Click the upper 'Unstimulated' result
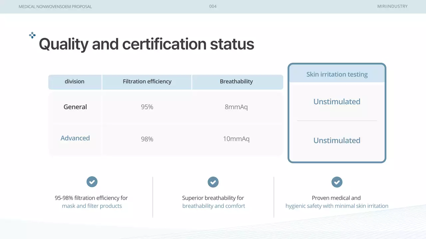The image size is (426, 239). coord(337,102)
